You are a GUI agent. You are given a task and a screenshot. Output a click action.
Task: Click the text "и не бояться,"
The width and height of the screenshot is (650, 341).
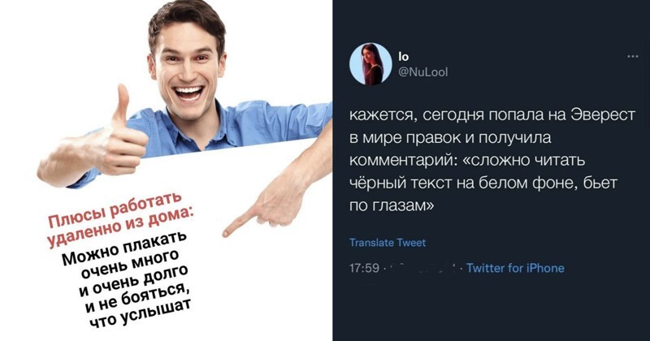[136, 300]
